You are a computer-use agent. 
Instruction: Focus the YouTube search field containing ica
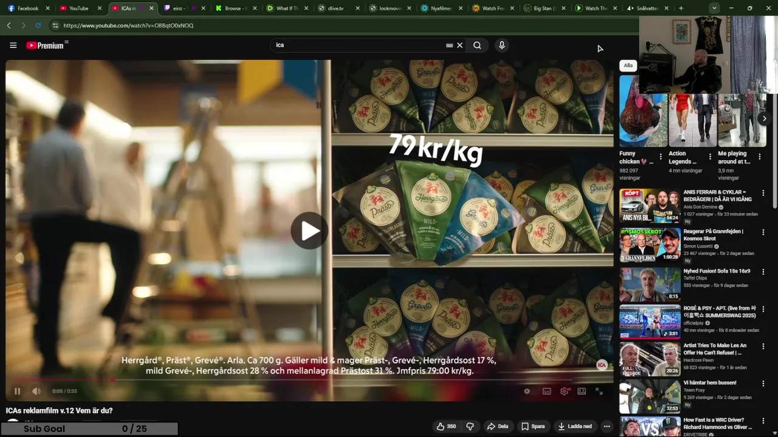point(359,45)
